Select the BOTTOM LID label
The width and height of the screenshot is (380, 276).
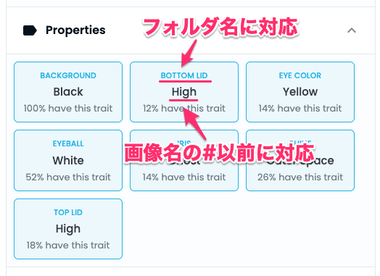(x=184, y=75)
